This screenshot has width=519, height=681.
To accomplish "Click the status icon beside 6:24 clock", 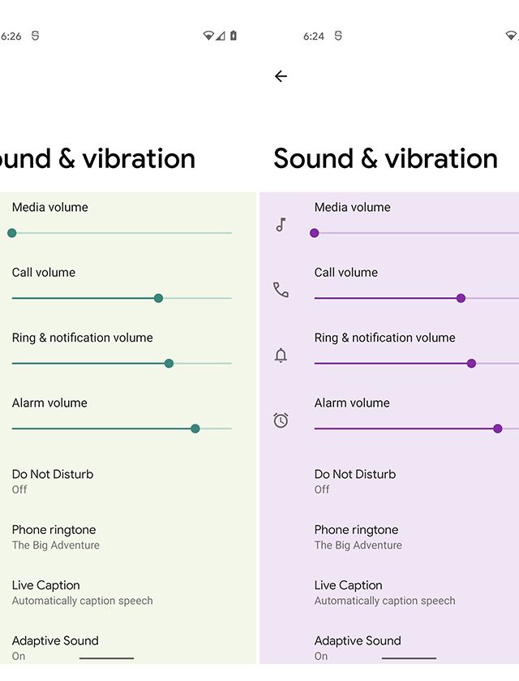I will (338, 36).
